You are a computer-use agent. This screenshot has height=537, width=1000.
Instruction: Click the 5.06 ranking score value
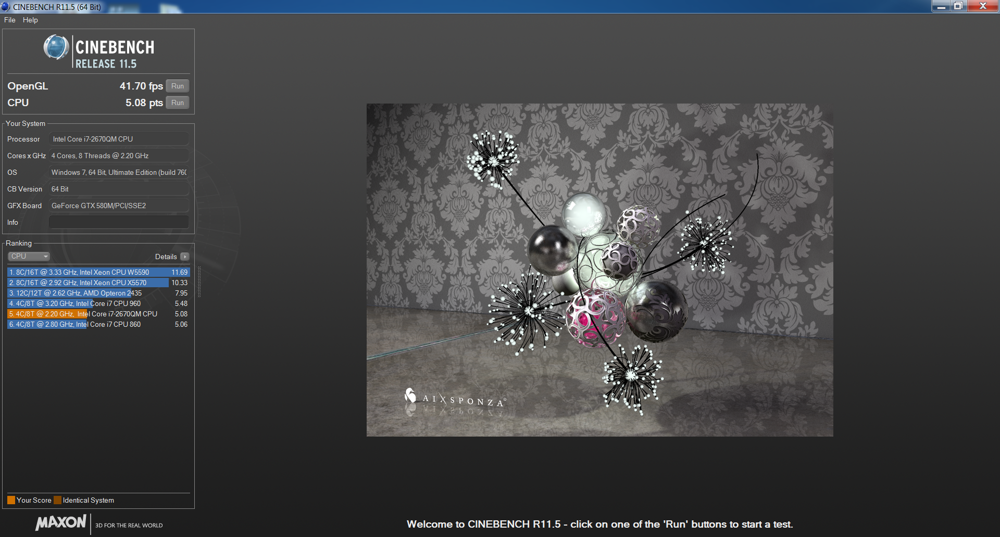pos(181,324)
